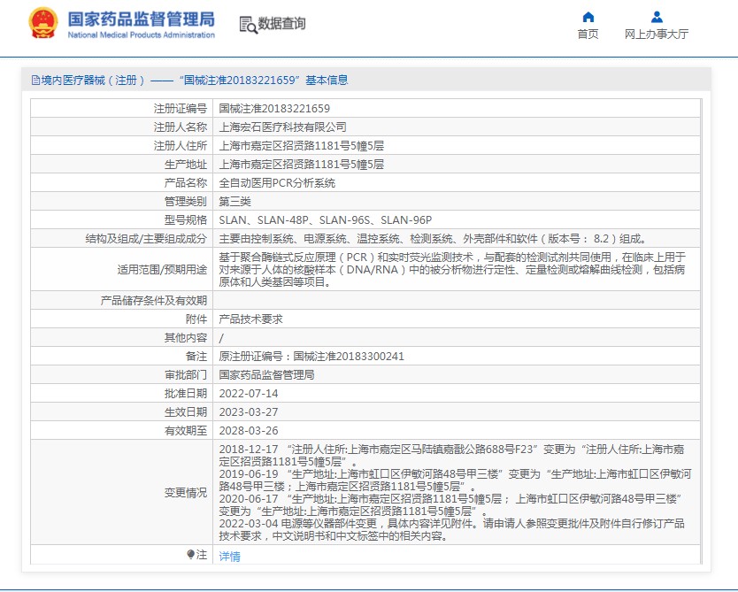Screen dimensions: 738x592
Task: Click the 产品技术要求 attachment entry
Action: [250, 319]
